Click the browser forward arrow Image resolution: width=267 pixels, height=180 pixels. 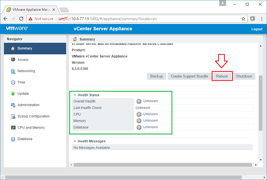coord(13,19)
